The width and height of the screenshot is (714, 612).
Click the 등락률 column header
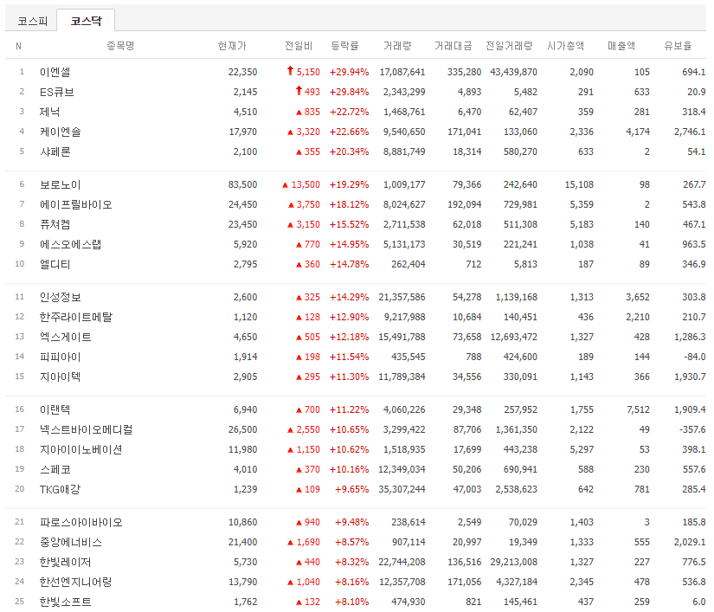[x=344, y=46]
